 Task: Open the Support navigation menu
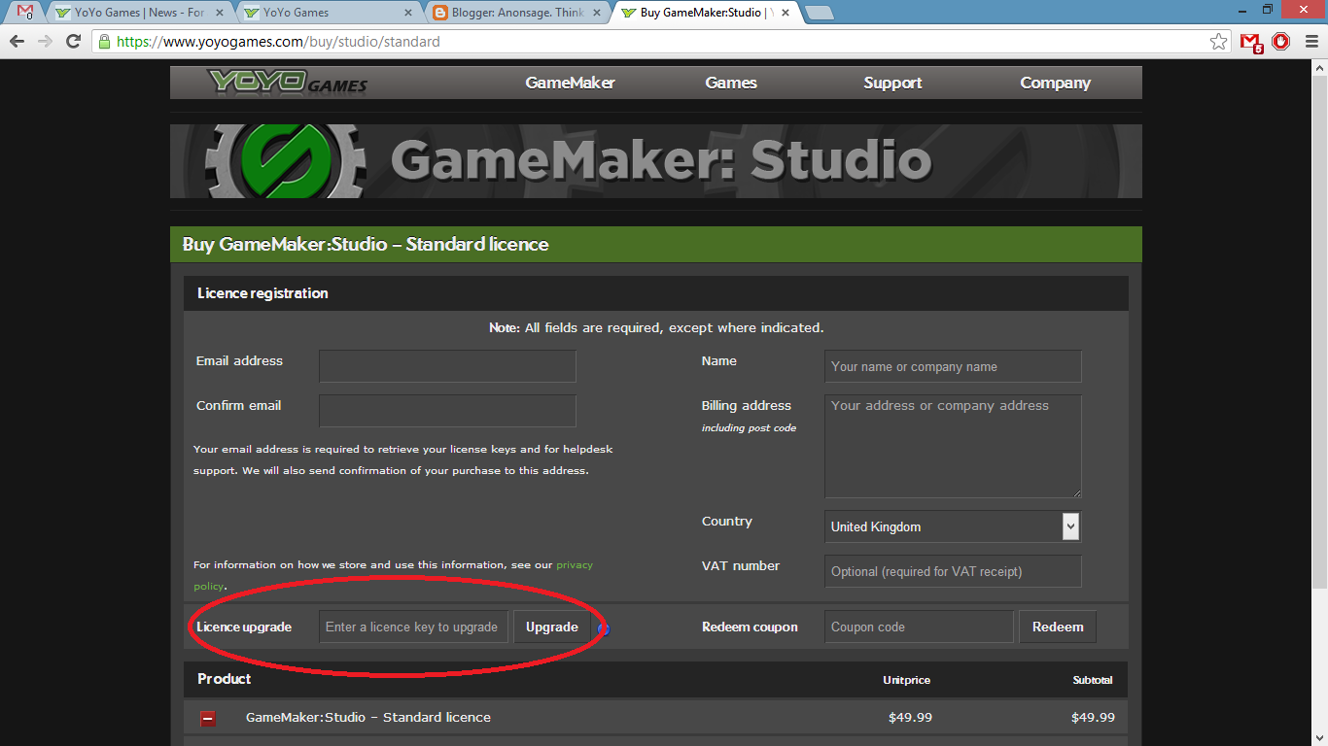pyautogui.click(x=892, y=83)
